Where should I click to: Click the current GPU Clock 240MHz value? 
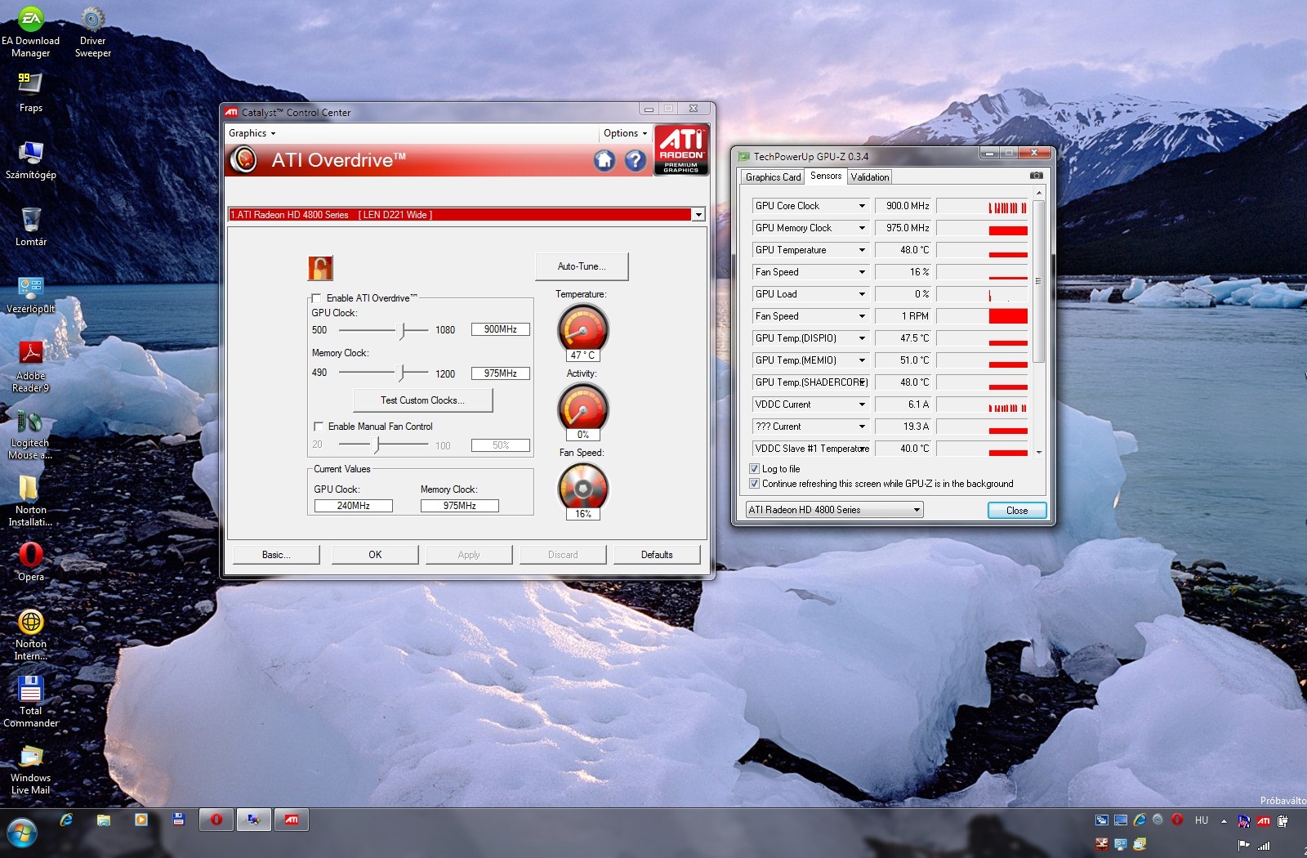pos(354,506)
